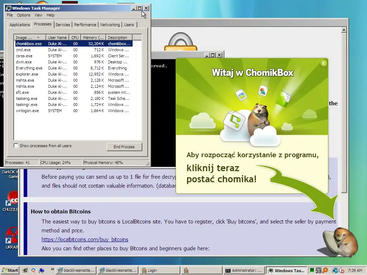Select the winlogon.exe process row
Image resolution: width=367 pixels, height=275 pixels.
point(74,111)
